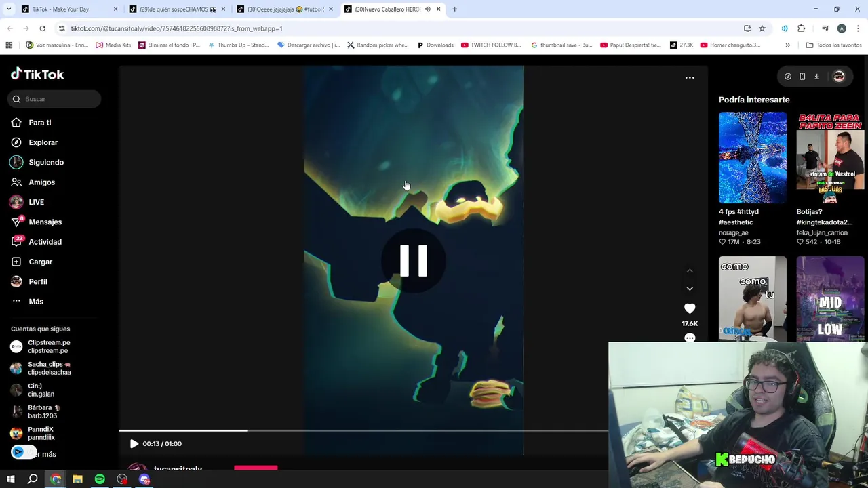Switch to 'de quién sospeCHAMOS' tab

tap(176, 9)
